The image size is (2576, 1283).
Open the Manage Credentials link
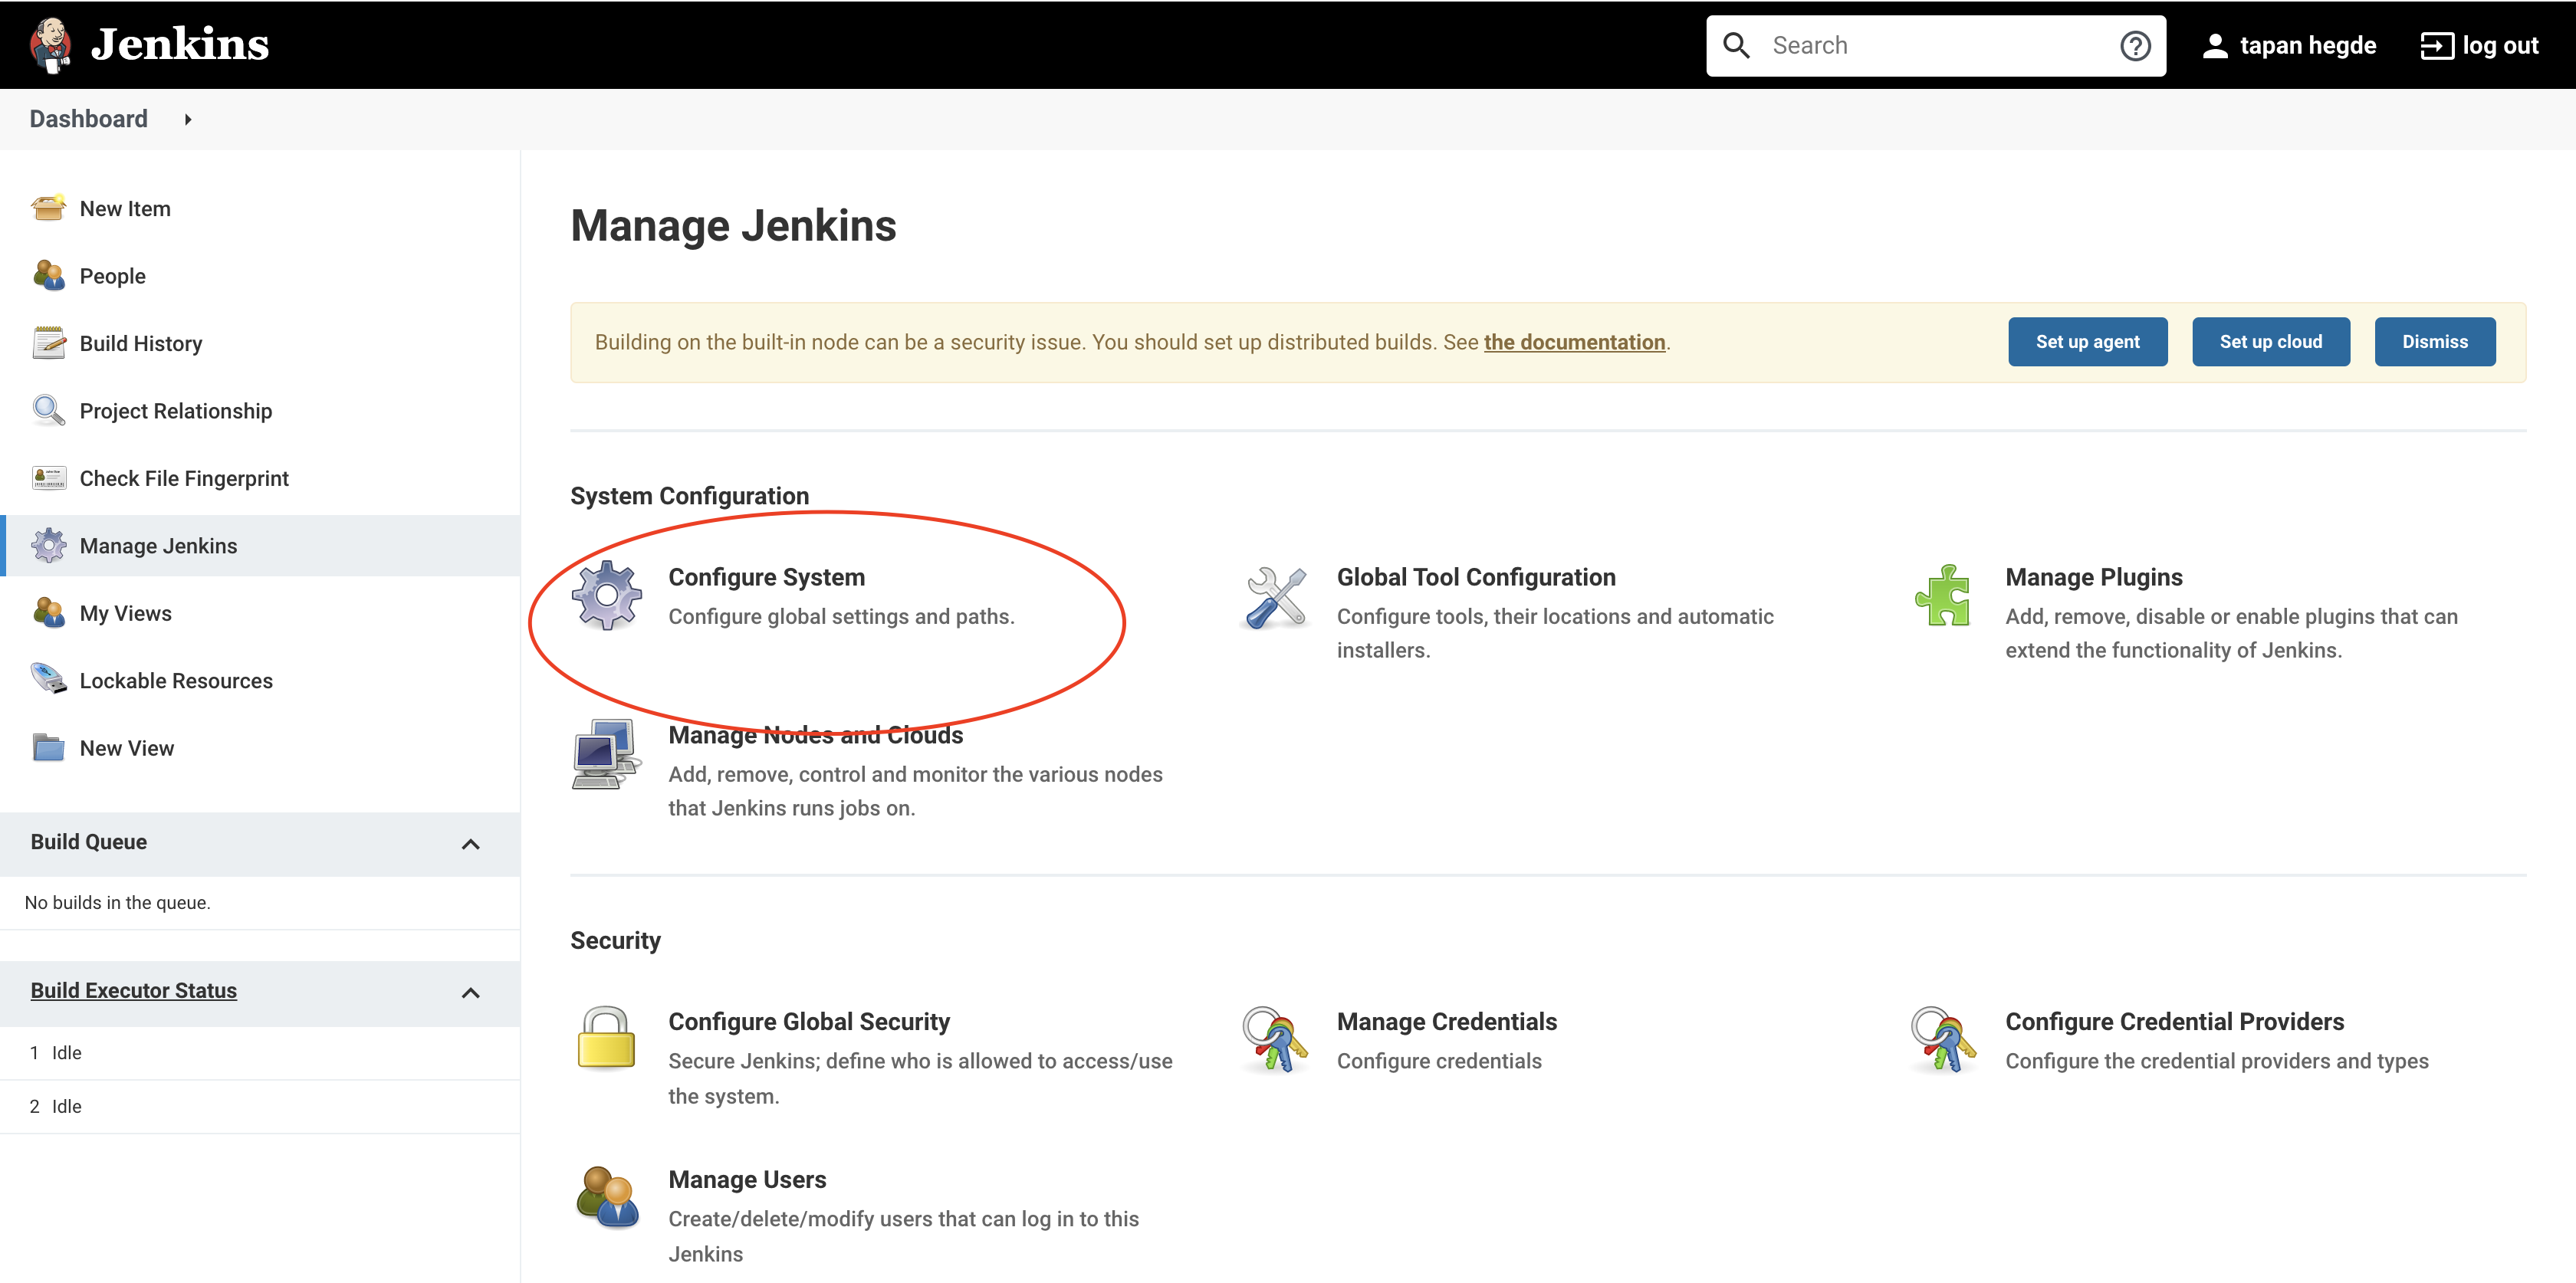point(1446,1021)
